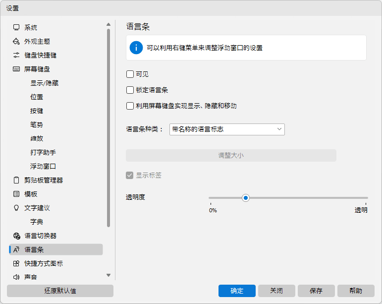Click the 语言条 page heading
382x304 pixels.
[138, 27]
